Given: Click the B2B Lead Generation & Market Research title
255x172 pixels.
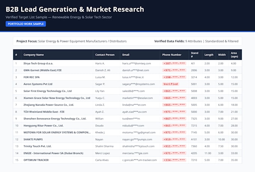Looking at the screenshot, I should [x=75, y=9].
